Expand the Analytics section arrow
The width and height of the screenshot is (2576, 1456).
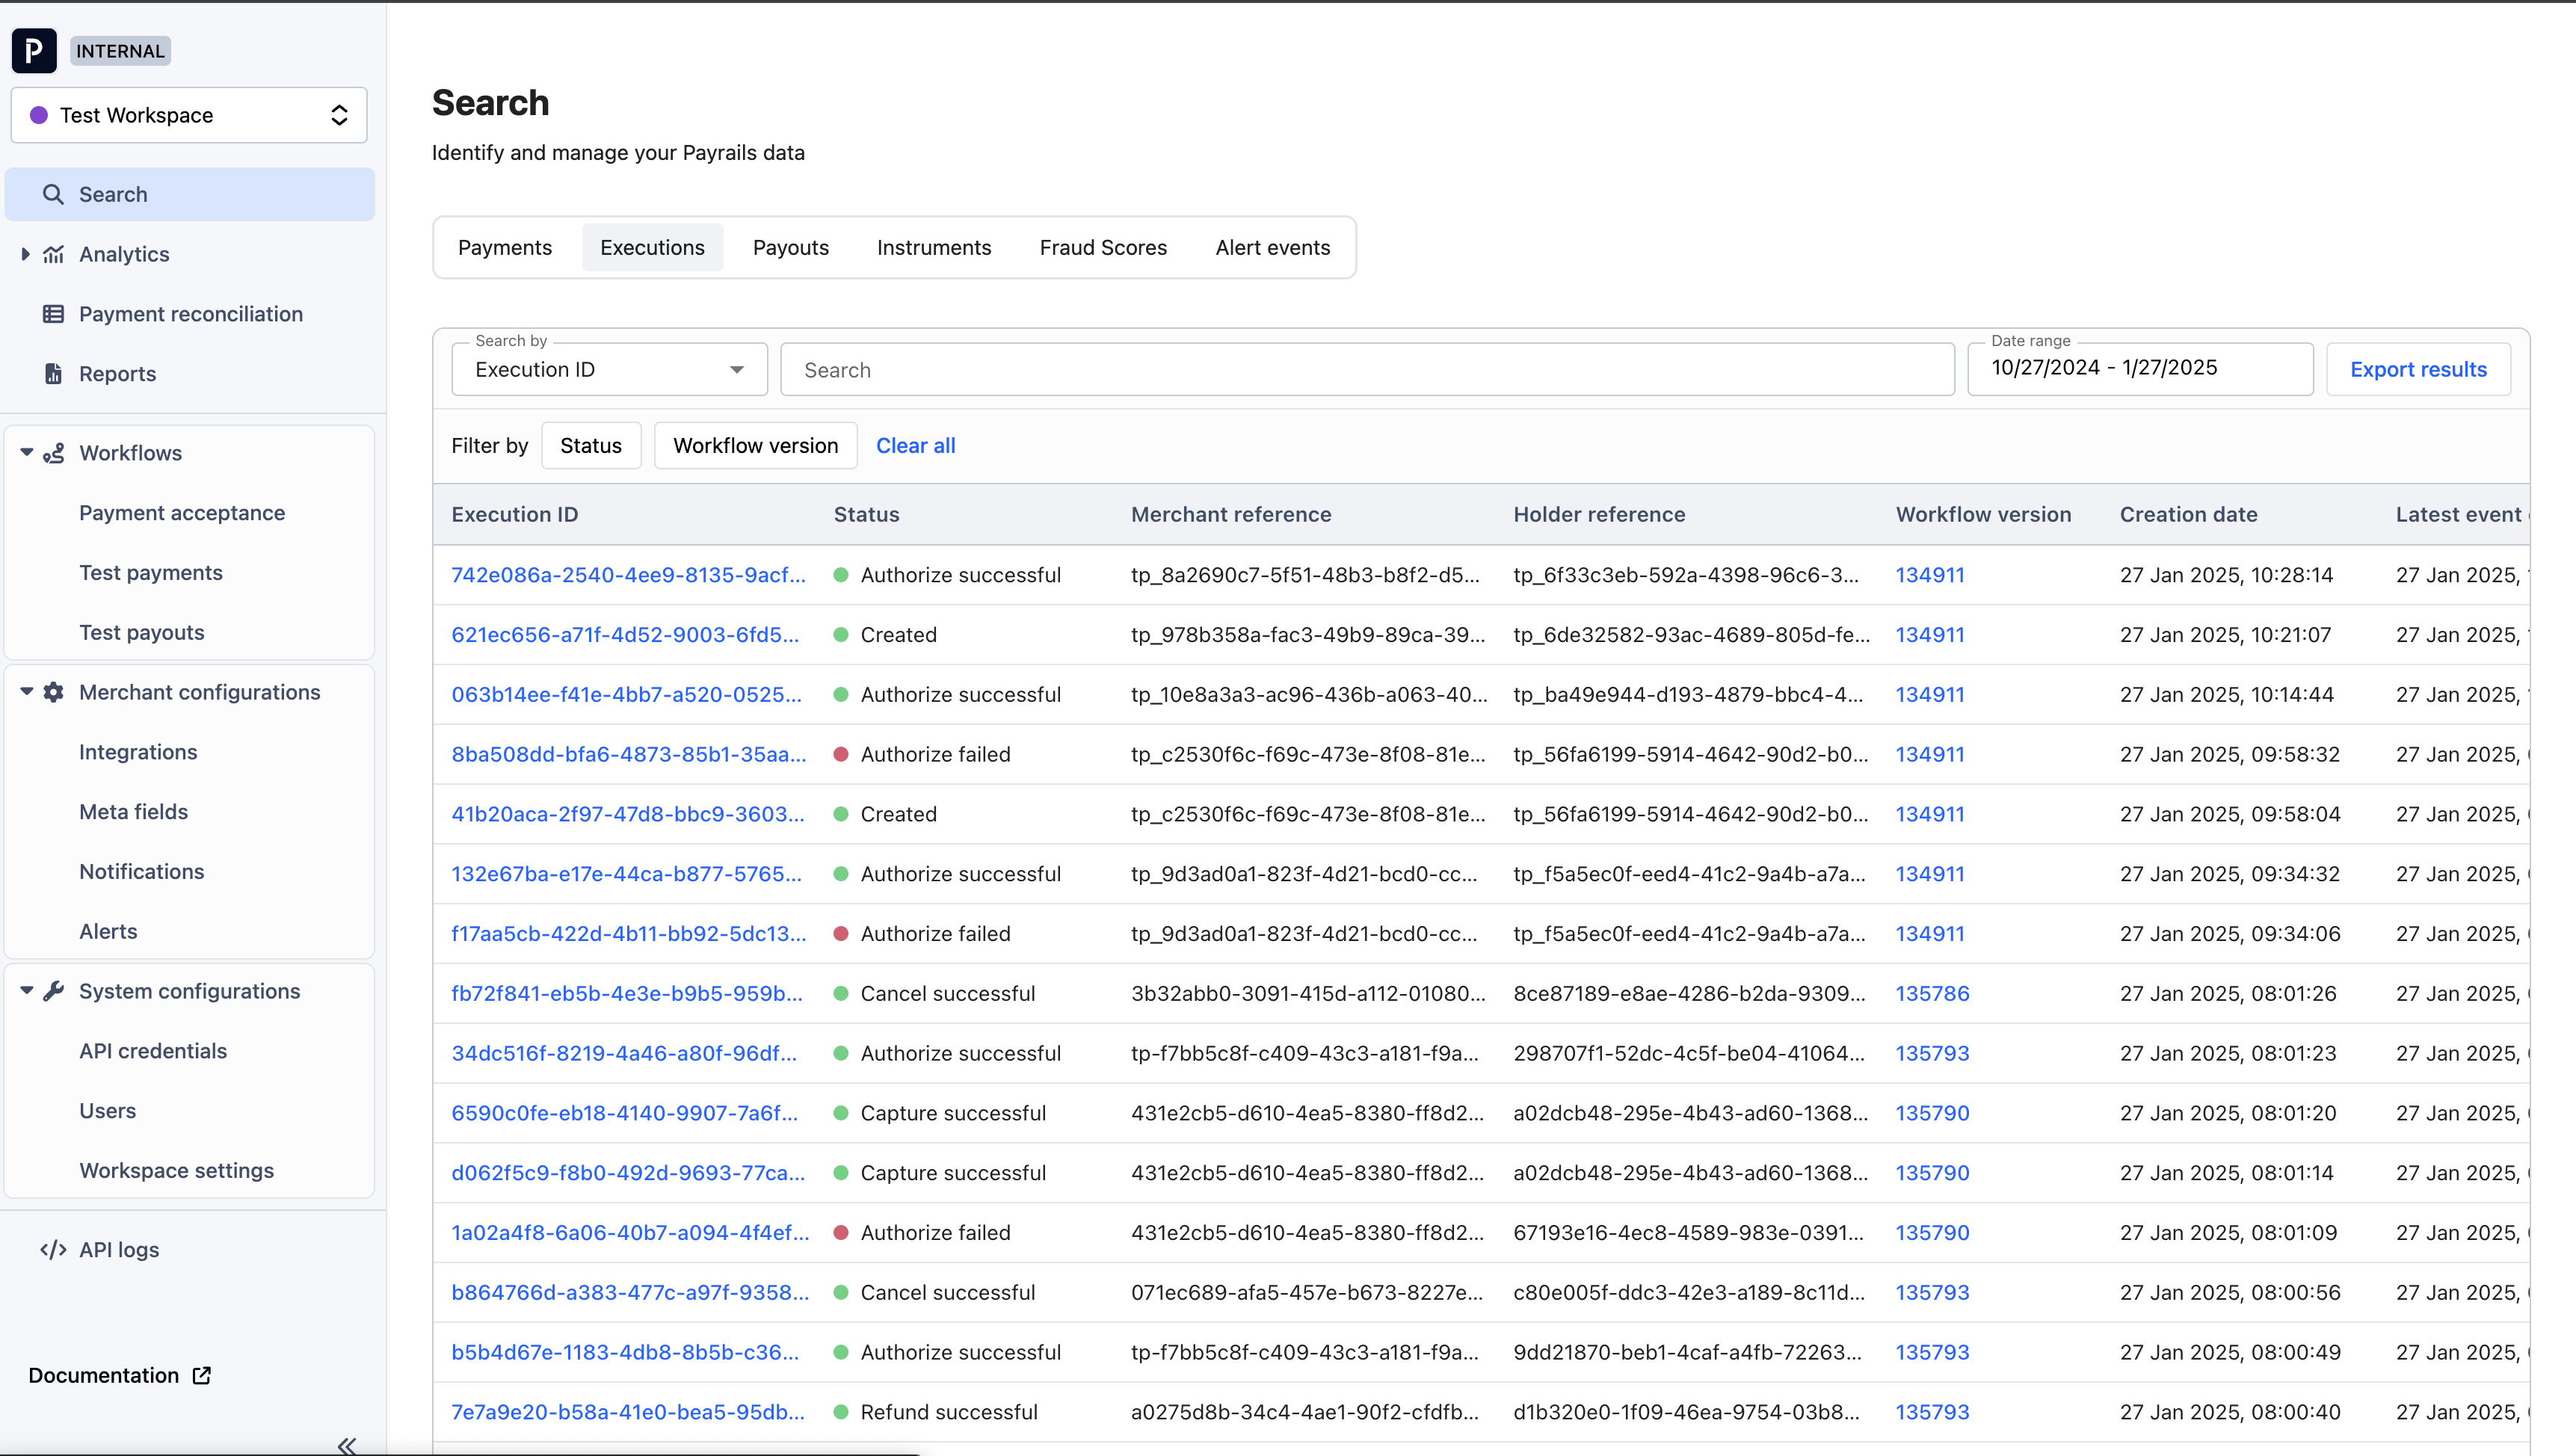point(26,254)
